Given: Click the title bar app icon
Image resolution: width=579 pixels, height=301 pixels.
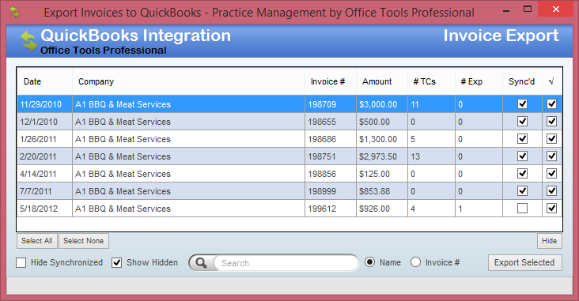Looking at the screenshot, I should tap(14, 12).
